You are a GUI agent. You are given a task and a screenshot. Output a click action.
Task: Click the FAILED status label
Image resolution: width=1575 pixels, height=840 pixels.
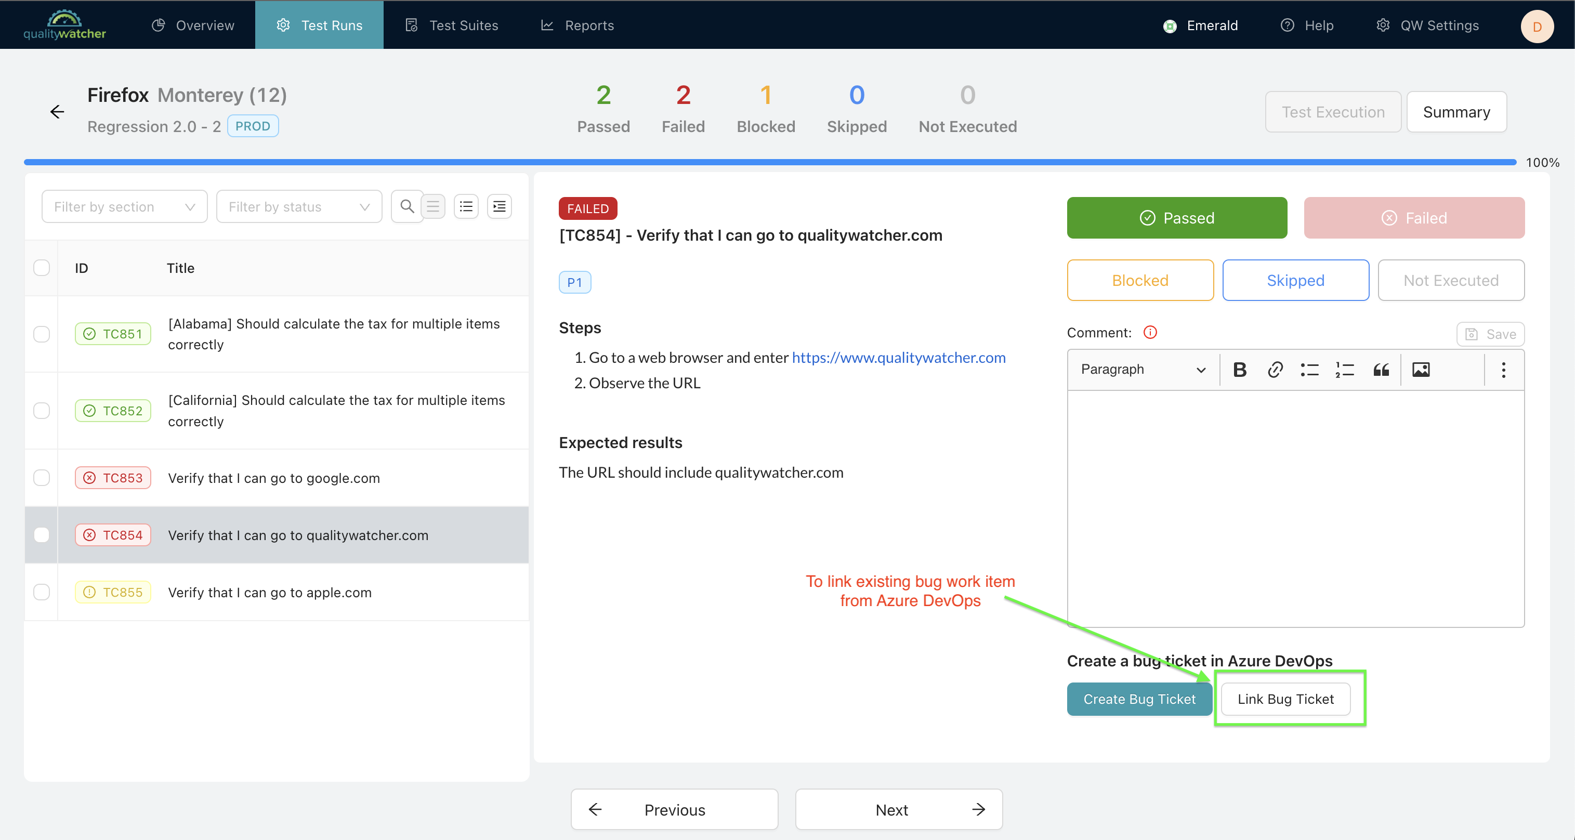[x=587, y=208]
